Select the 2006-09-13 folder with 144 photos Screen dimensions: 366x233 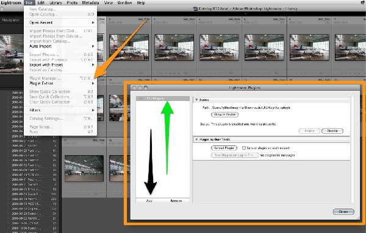click(34, 194)
